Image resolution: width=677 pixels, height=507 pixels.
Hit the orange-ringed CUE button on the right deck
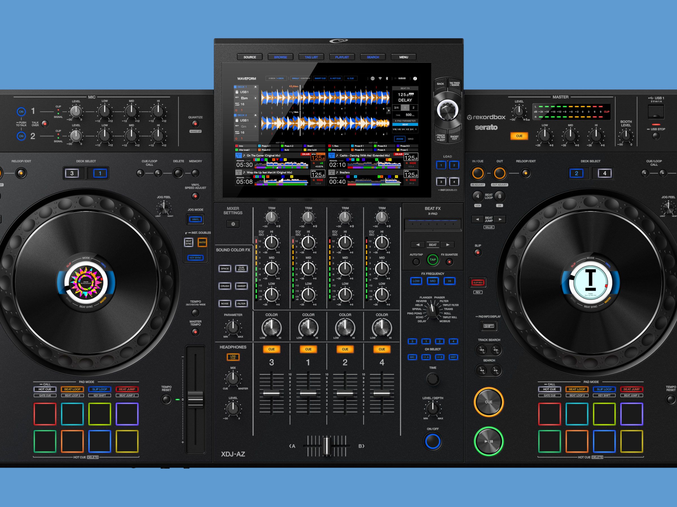489,402
